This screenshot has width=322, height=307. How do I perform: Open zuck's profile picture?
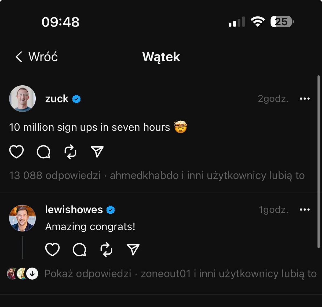(x=23, y=98)
